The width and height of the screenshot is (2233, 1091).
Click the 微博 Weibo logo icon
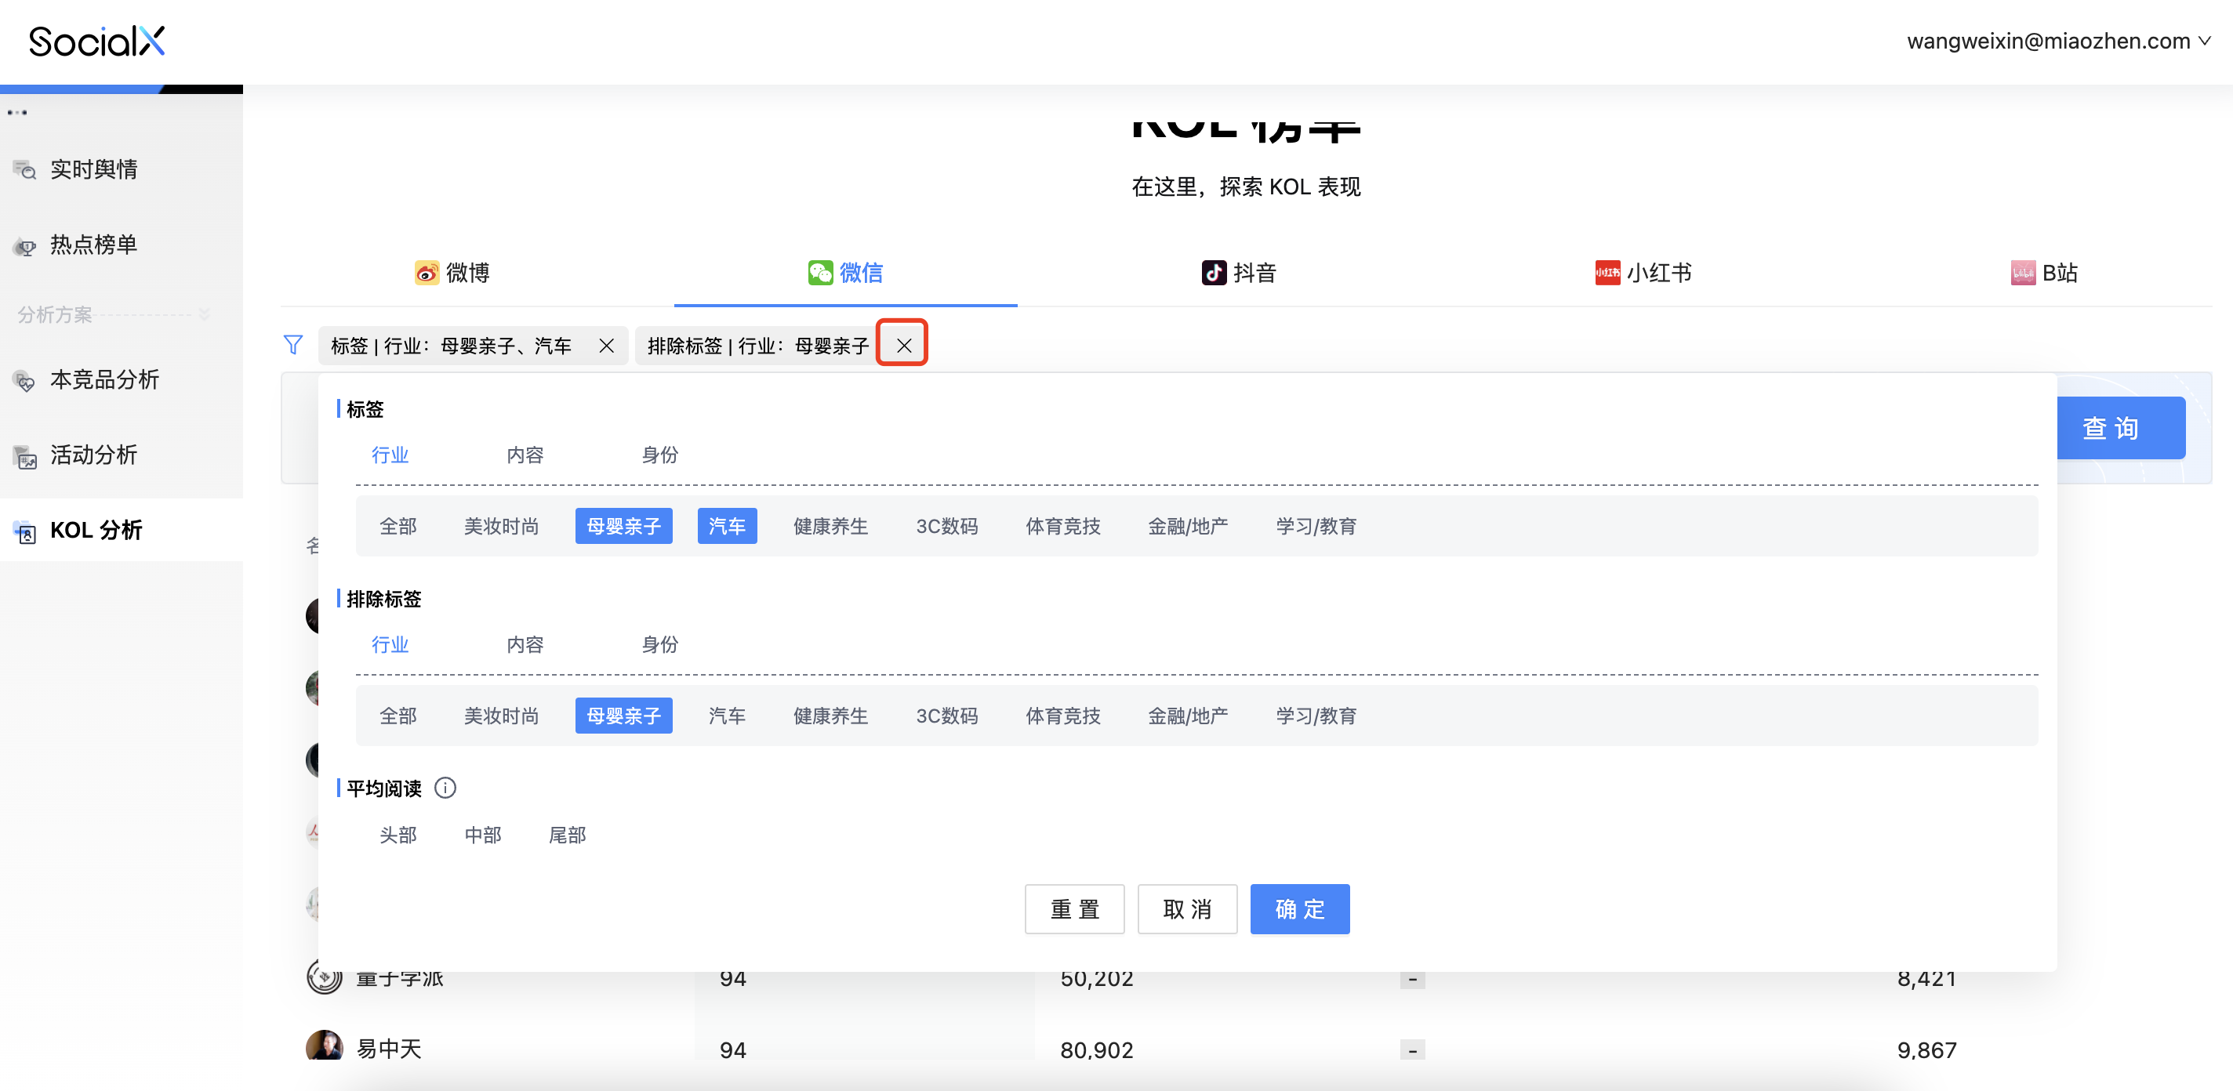point(427,273)
